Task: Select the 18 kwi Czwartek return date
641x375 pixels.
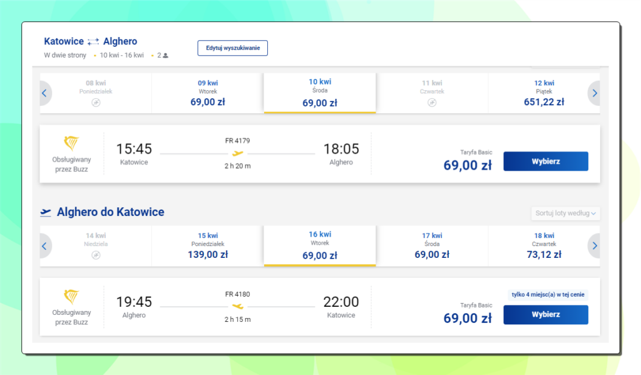Action: pyautogui.click(x=544, y=246)
